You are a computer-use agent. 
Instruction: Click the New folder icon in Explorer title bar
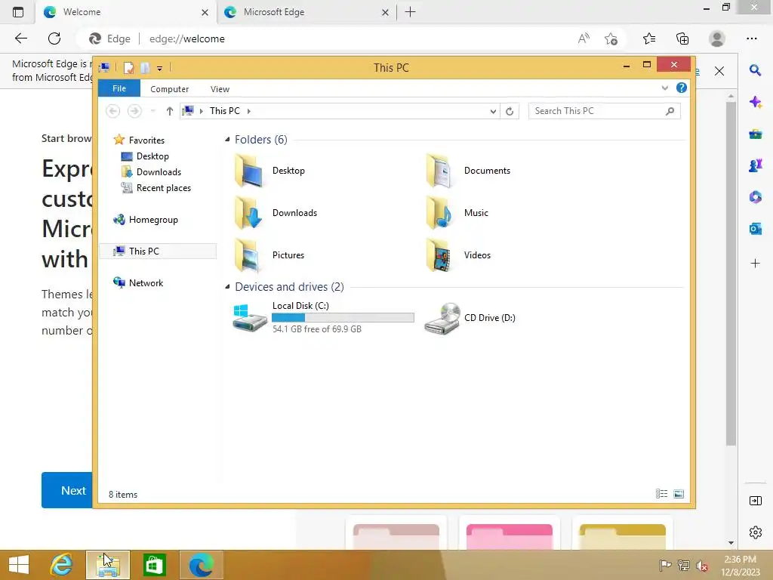pyautogui.click(x=145, y=68)
